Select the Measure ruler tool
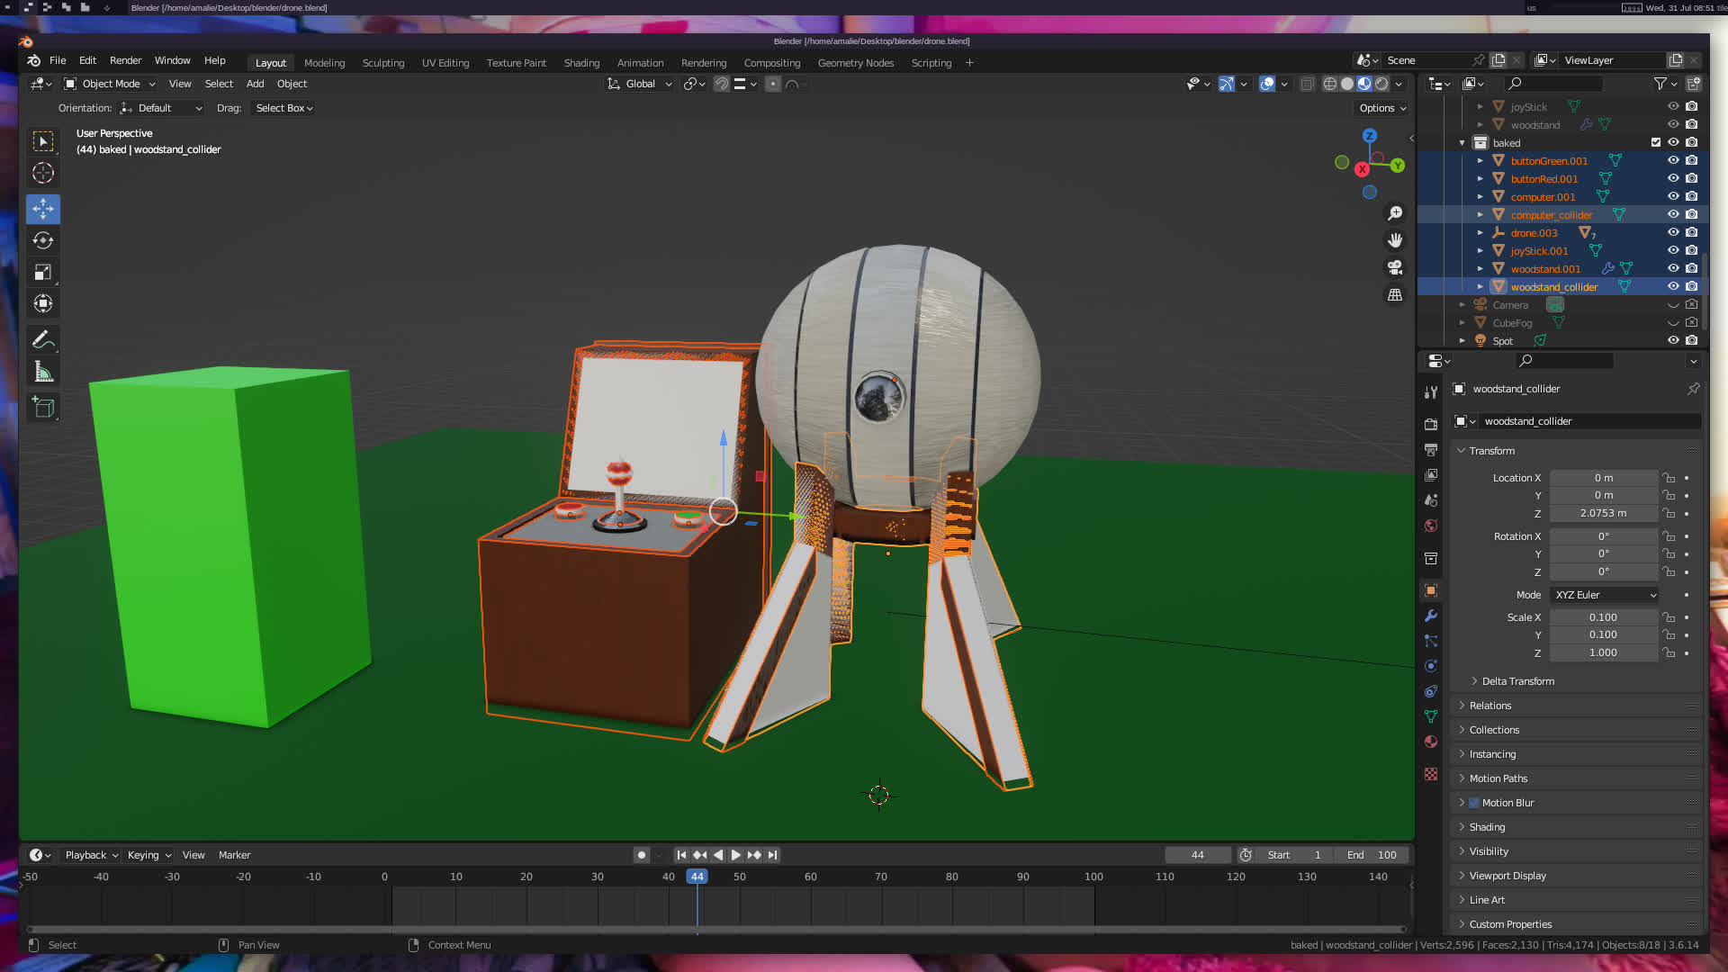This screenshot has height=972, width=1728. 43,372
